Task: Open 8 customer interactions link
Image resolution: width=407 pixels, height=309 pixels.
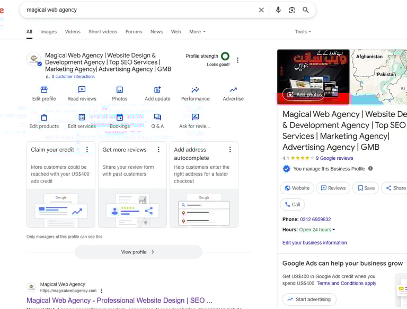Action: [x=73, y=77]
